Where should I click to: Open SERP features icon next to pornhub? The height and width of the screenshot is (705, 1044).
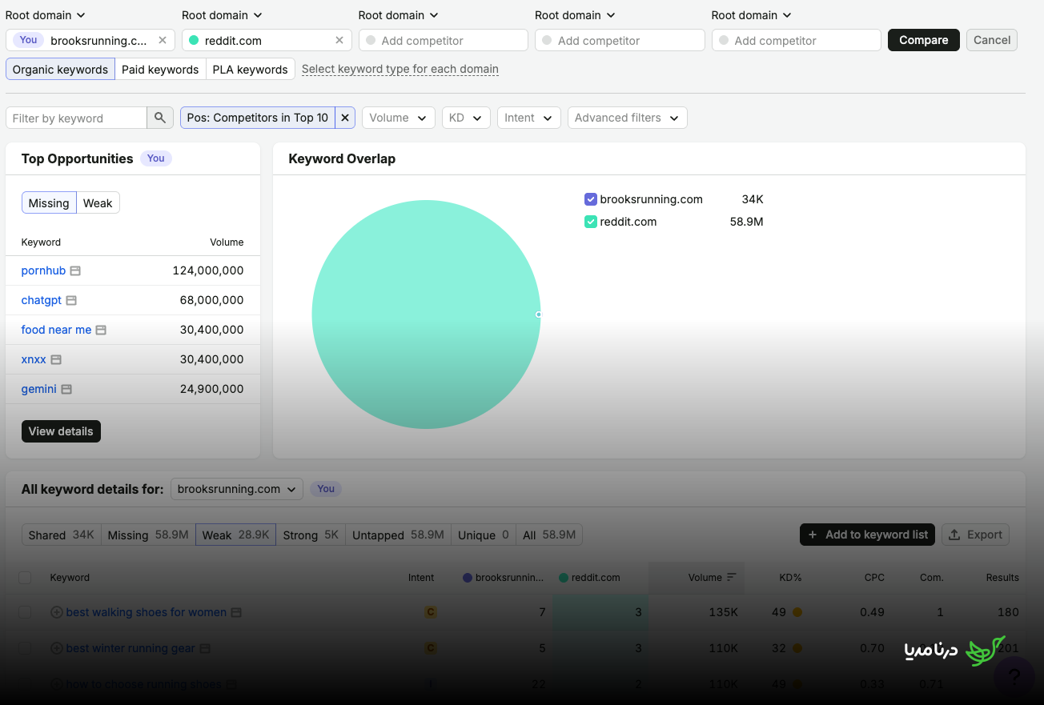[x=75, y=271]
